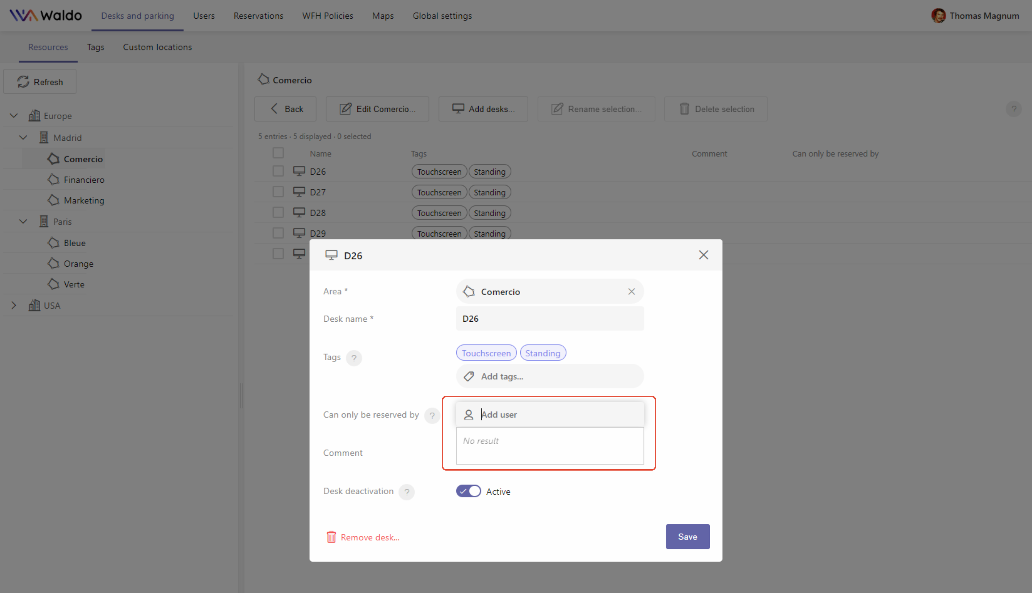Close the D26 dialog
The width and height of the screenshot is (1032, 593).
704,255
